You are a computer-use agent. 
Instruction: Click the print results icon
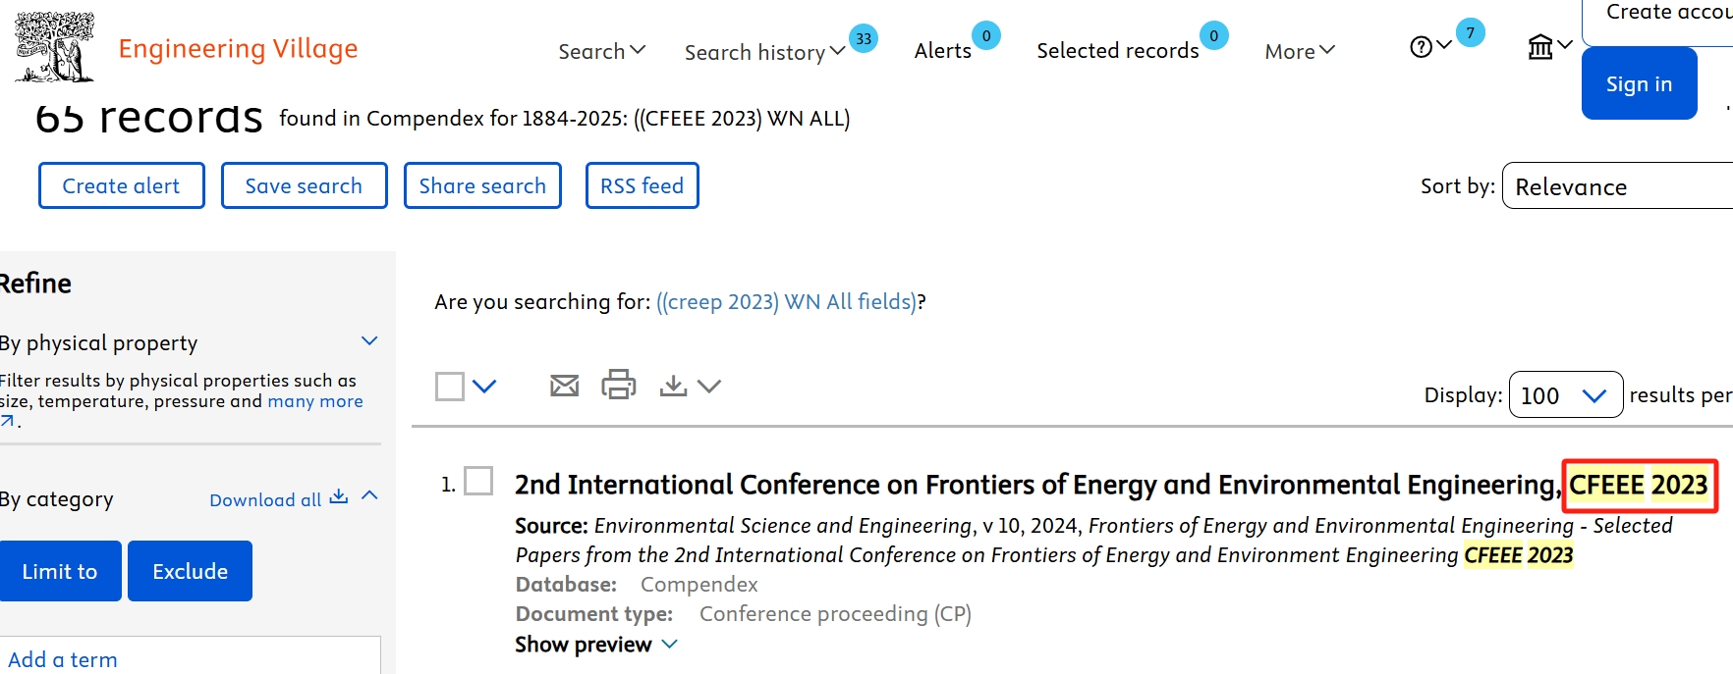(619, 385)
